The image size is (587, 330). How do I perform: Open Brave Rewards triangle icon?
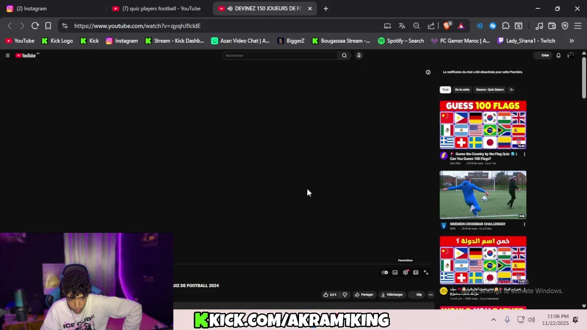click(461, 26)
